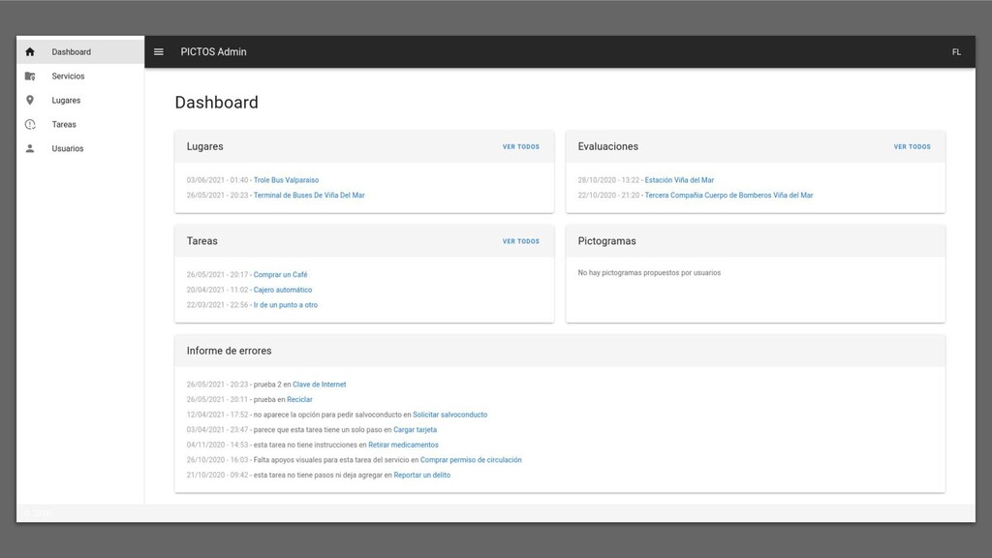The width and height of the screenshot is (992, 558).
Task: Navigate to Lugares in sidebar
Action: (80, 100)
